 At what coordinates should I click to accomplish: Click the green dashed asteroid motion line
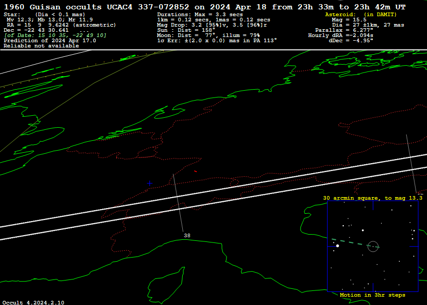(355, 243)
